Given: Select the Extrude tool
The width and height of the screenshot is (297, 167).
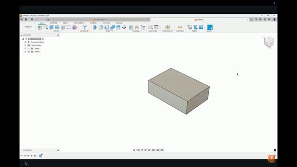Looking at the screenshot, I should click(x=52, y=27).
